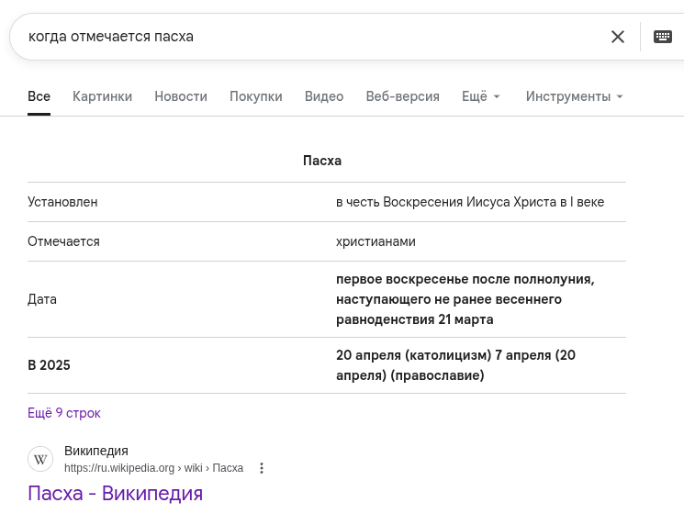Viewport: 684px width, 525px height.
Task: Open three-dot options for the Wikipedia result
Action: click(262, 468)
